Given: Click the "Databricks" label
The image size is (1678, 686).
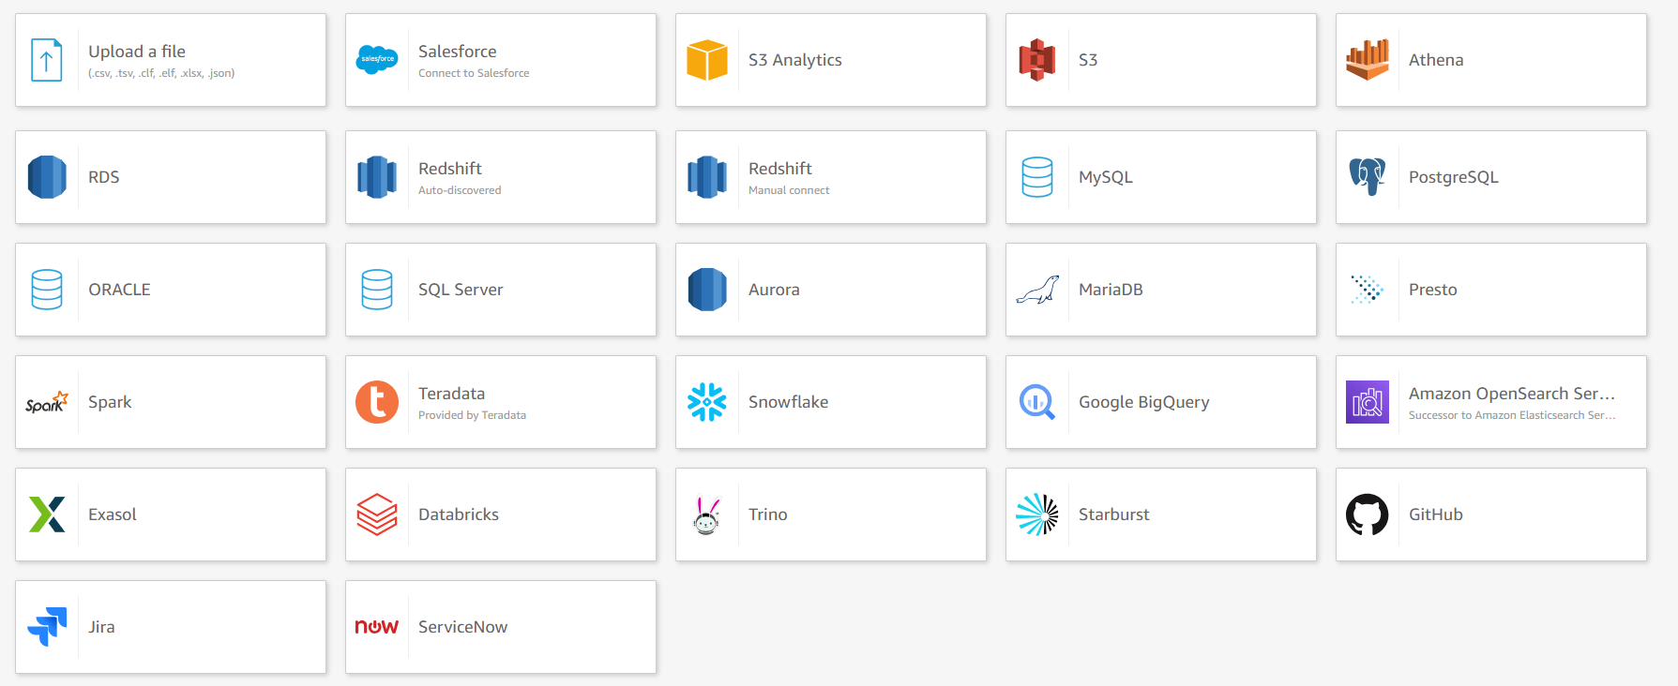Looking at the screenshot, I should pos(459,514).
